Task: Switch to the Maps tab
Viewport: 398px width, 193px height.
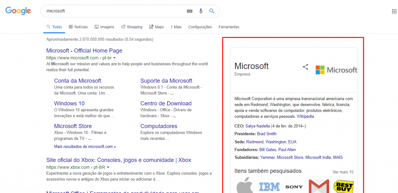Action: click(156, 27)
